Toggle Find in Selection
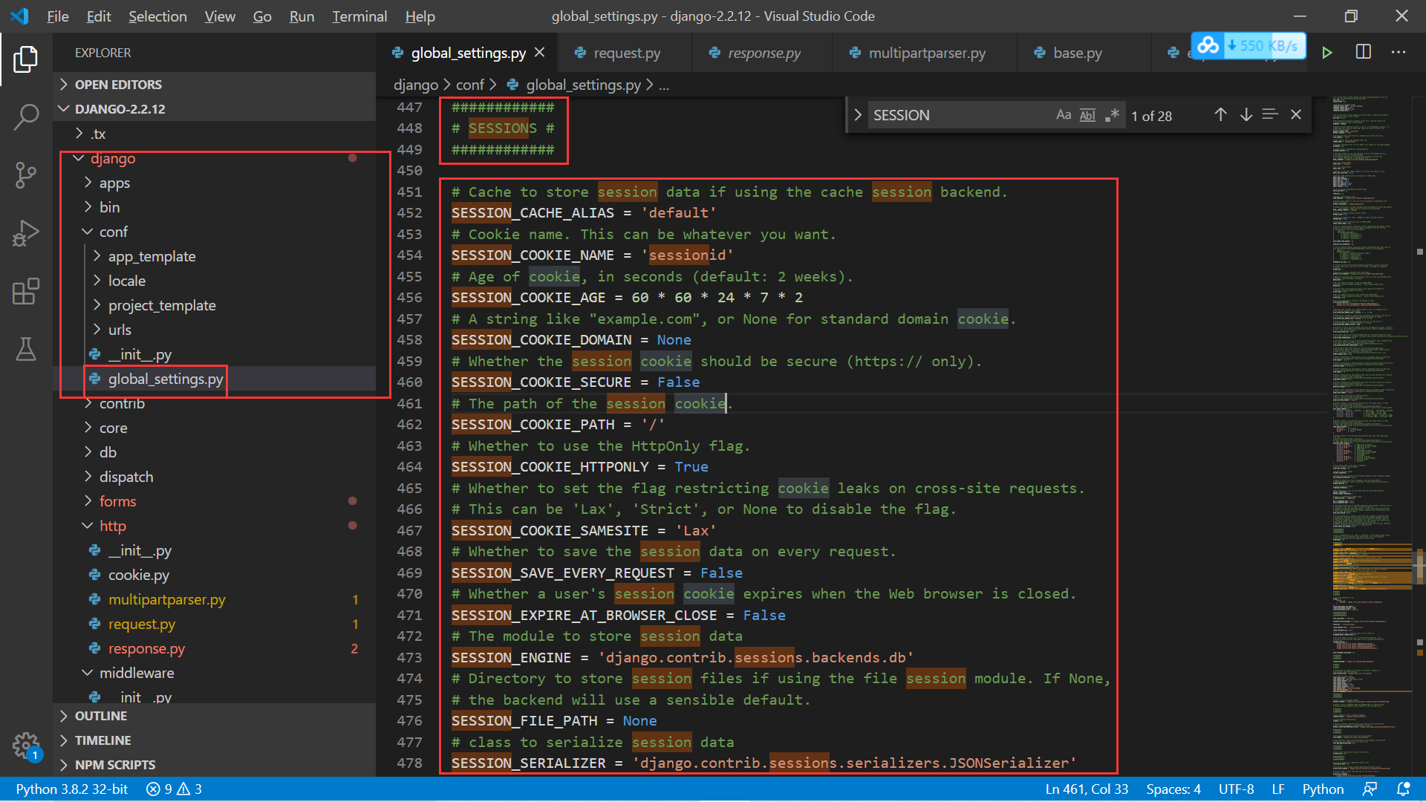Viewport: 1426px width, 802px height. (x=1270, y=114)
